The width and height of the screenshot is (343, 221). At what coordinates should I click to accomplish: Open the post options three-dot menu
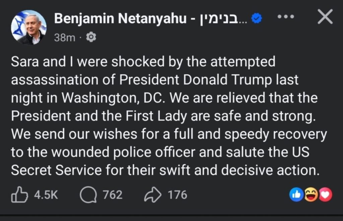point(286,17)
